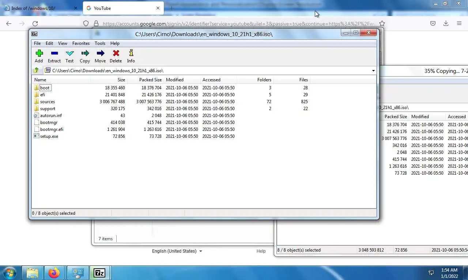Click the Control Panel taskbar icon
The width and height of the screenshot is (468, 280).
pyautogui.click(x=78, y=273)
